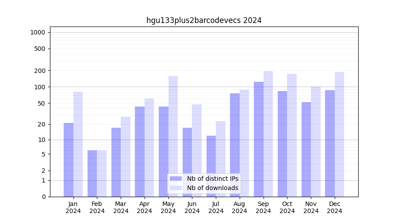
Task: Select the Mar 2024 x-axis label
Action: 121,207
